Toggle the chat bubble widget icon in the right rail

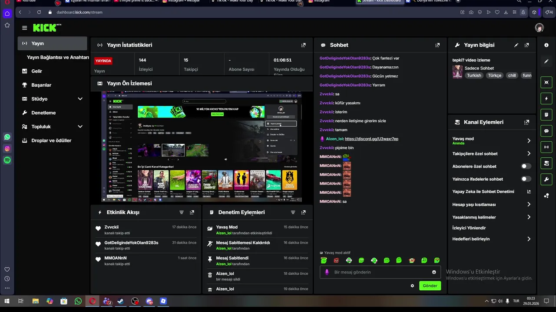tap(546, 131)
